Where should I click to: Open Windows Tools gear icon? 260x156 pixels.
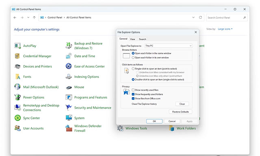click(120, 128)
